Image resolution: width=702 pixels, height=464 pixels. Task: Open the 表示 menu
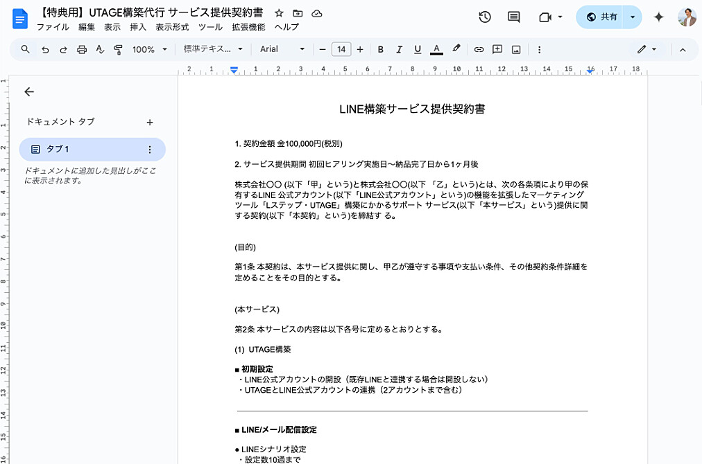(112, 27)
